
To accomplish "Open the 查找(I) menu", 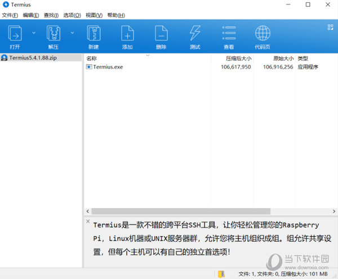I will (51, 15).
